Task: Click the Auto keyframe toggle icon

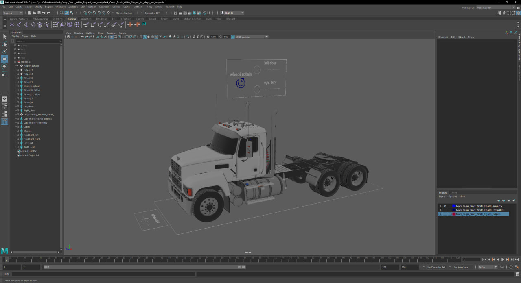Action: click(511, 267)
